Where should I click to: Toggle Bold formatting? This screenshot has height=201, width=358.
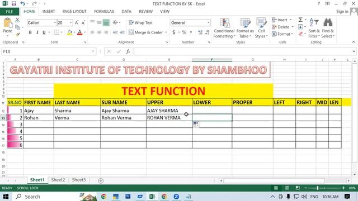pos(30,32)
